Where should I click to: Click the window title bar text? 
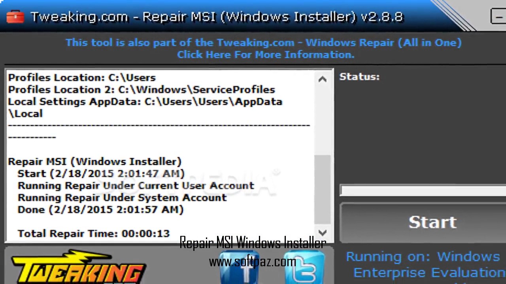[x=217, y=17]
